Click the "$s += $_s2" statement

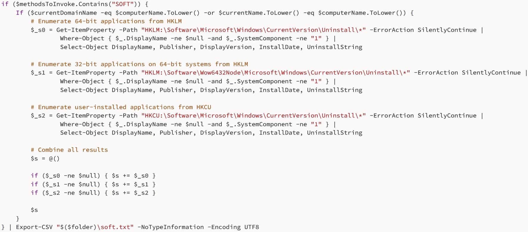point(130,193)
